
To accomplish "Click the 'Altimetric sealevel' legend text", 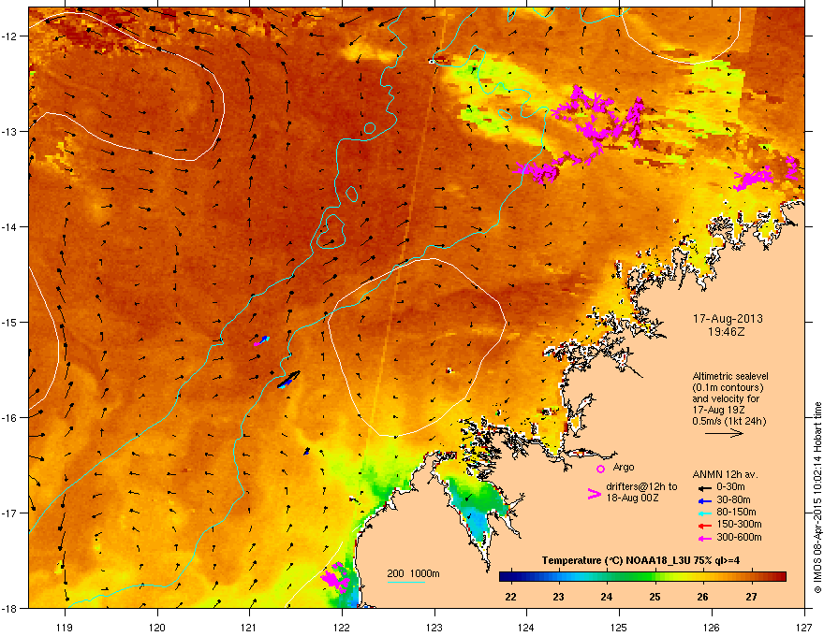I will (x=730, y=376).
